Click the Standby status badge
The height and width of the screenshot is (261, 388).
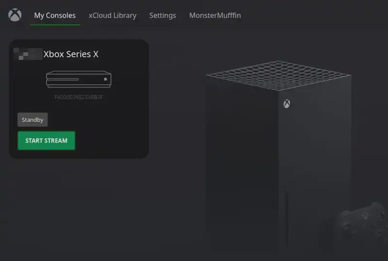tap(32, 120)
